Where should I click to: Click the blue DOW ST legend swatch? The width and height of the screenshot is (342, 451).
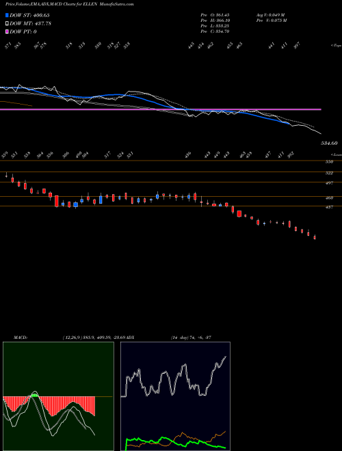(x=7, y=15)
